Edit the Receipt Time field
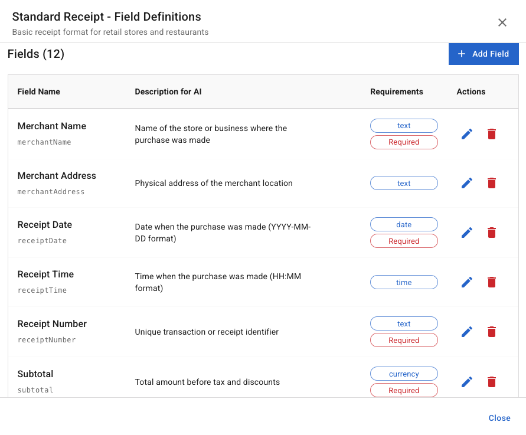526x435 pixels. tap(466, 282)
